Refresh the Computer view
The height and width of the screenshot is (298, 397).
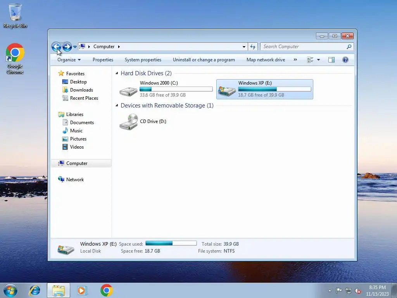point(253,47)
